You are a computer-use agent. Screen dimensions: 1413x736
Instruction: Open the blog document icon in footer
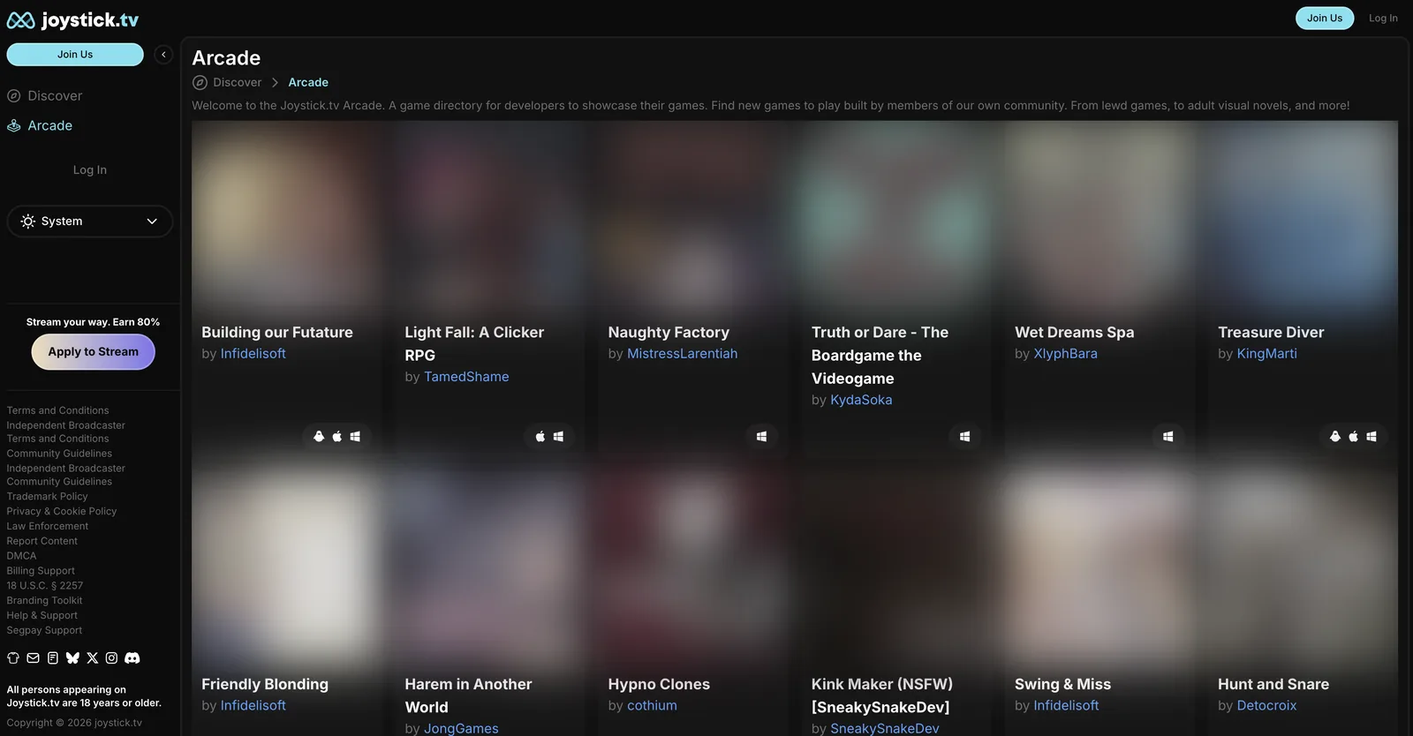pyautogui.click(x=53, y=658)
